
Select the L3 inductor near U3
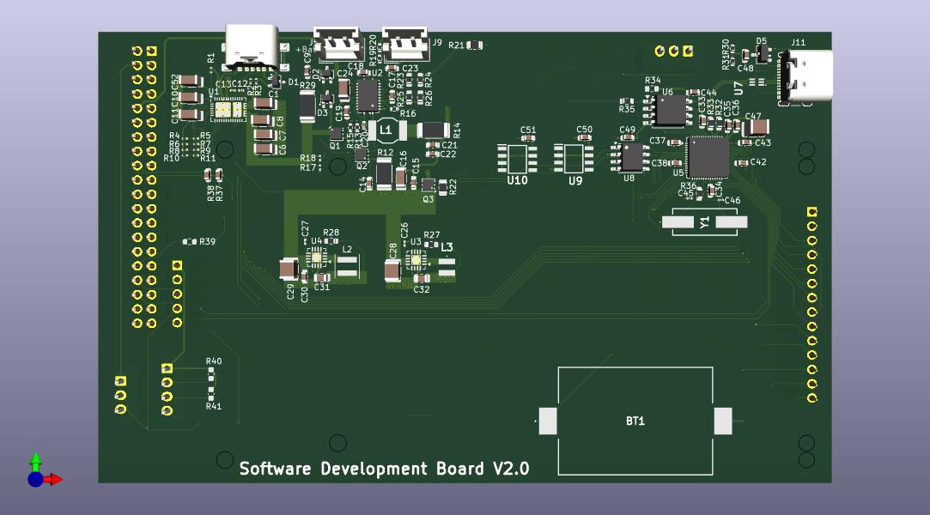click(x=447, y=267)
